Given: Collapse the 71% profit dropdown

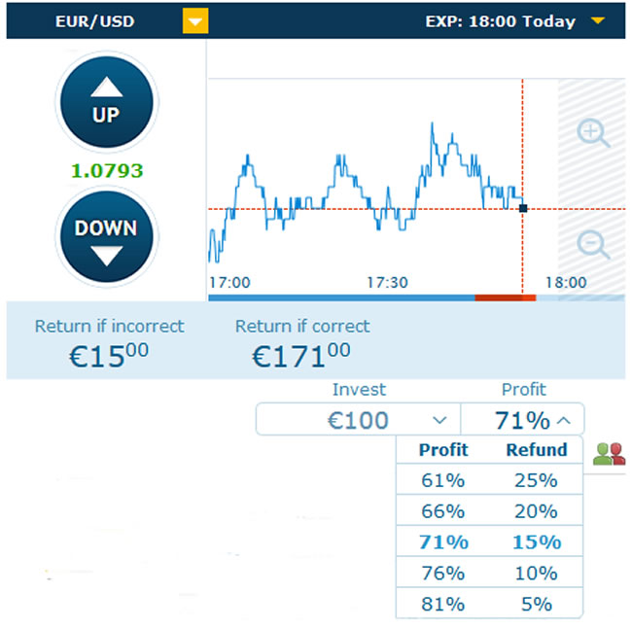Looking at the screenshot, I should pos(522,420).
